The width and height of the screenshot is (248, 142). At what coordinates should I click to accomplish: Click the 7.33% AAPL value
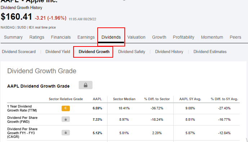click(x=97, y=120)
